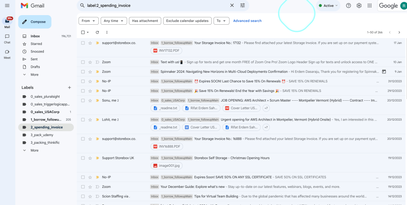
Task: Open the Settings gear icon
Action: 359,6
